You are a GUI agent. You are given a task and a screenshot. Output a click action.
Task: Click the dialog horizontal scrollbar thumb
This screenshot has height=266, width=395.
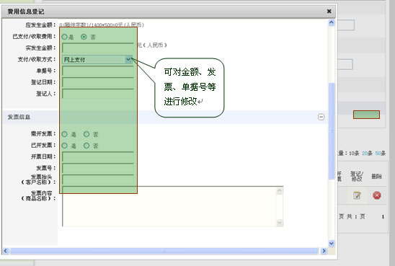pyautogui.click(x=164, y=251)
